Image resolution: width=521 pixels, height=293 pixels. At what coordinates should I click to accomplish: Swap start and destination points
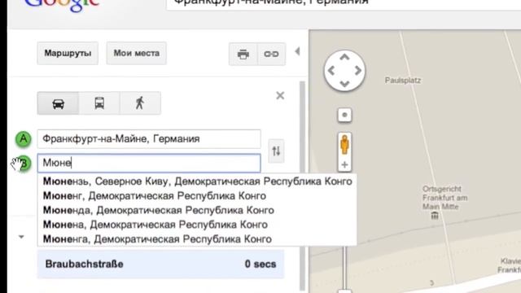click(x=276, y=151)
